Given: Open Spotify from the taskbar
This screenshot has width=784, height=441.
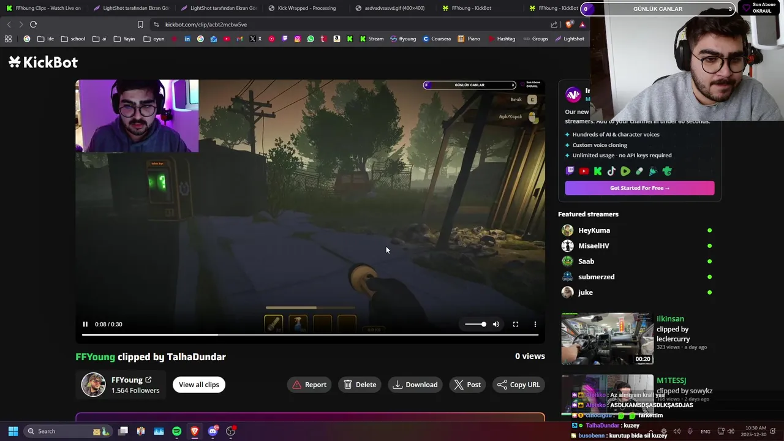Looking at the screenshot, I should coord(176,431).
